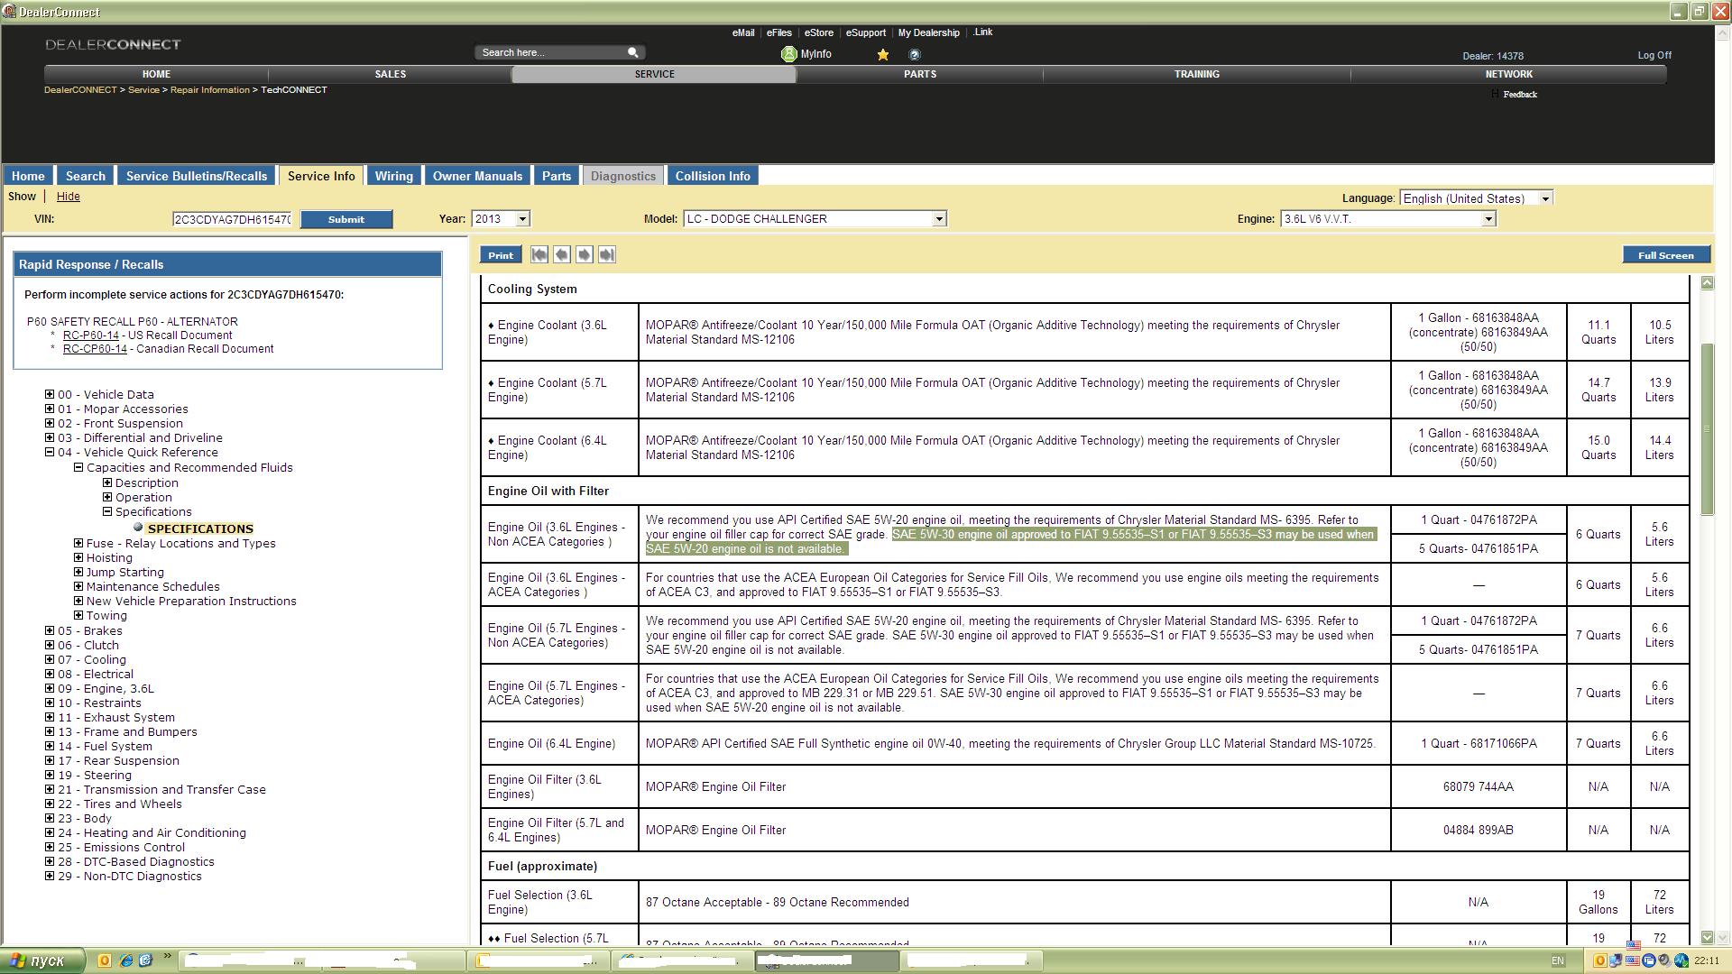Expand 21 - Transmission and Transfer Case
The image size is (1732, 974).
tap(50, 789)
